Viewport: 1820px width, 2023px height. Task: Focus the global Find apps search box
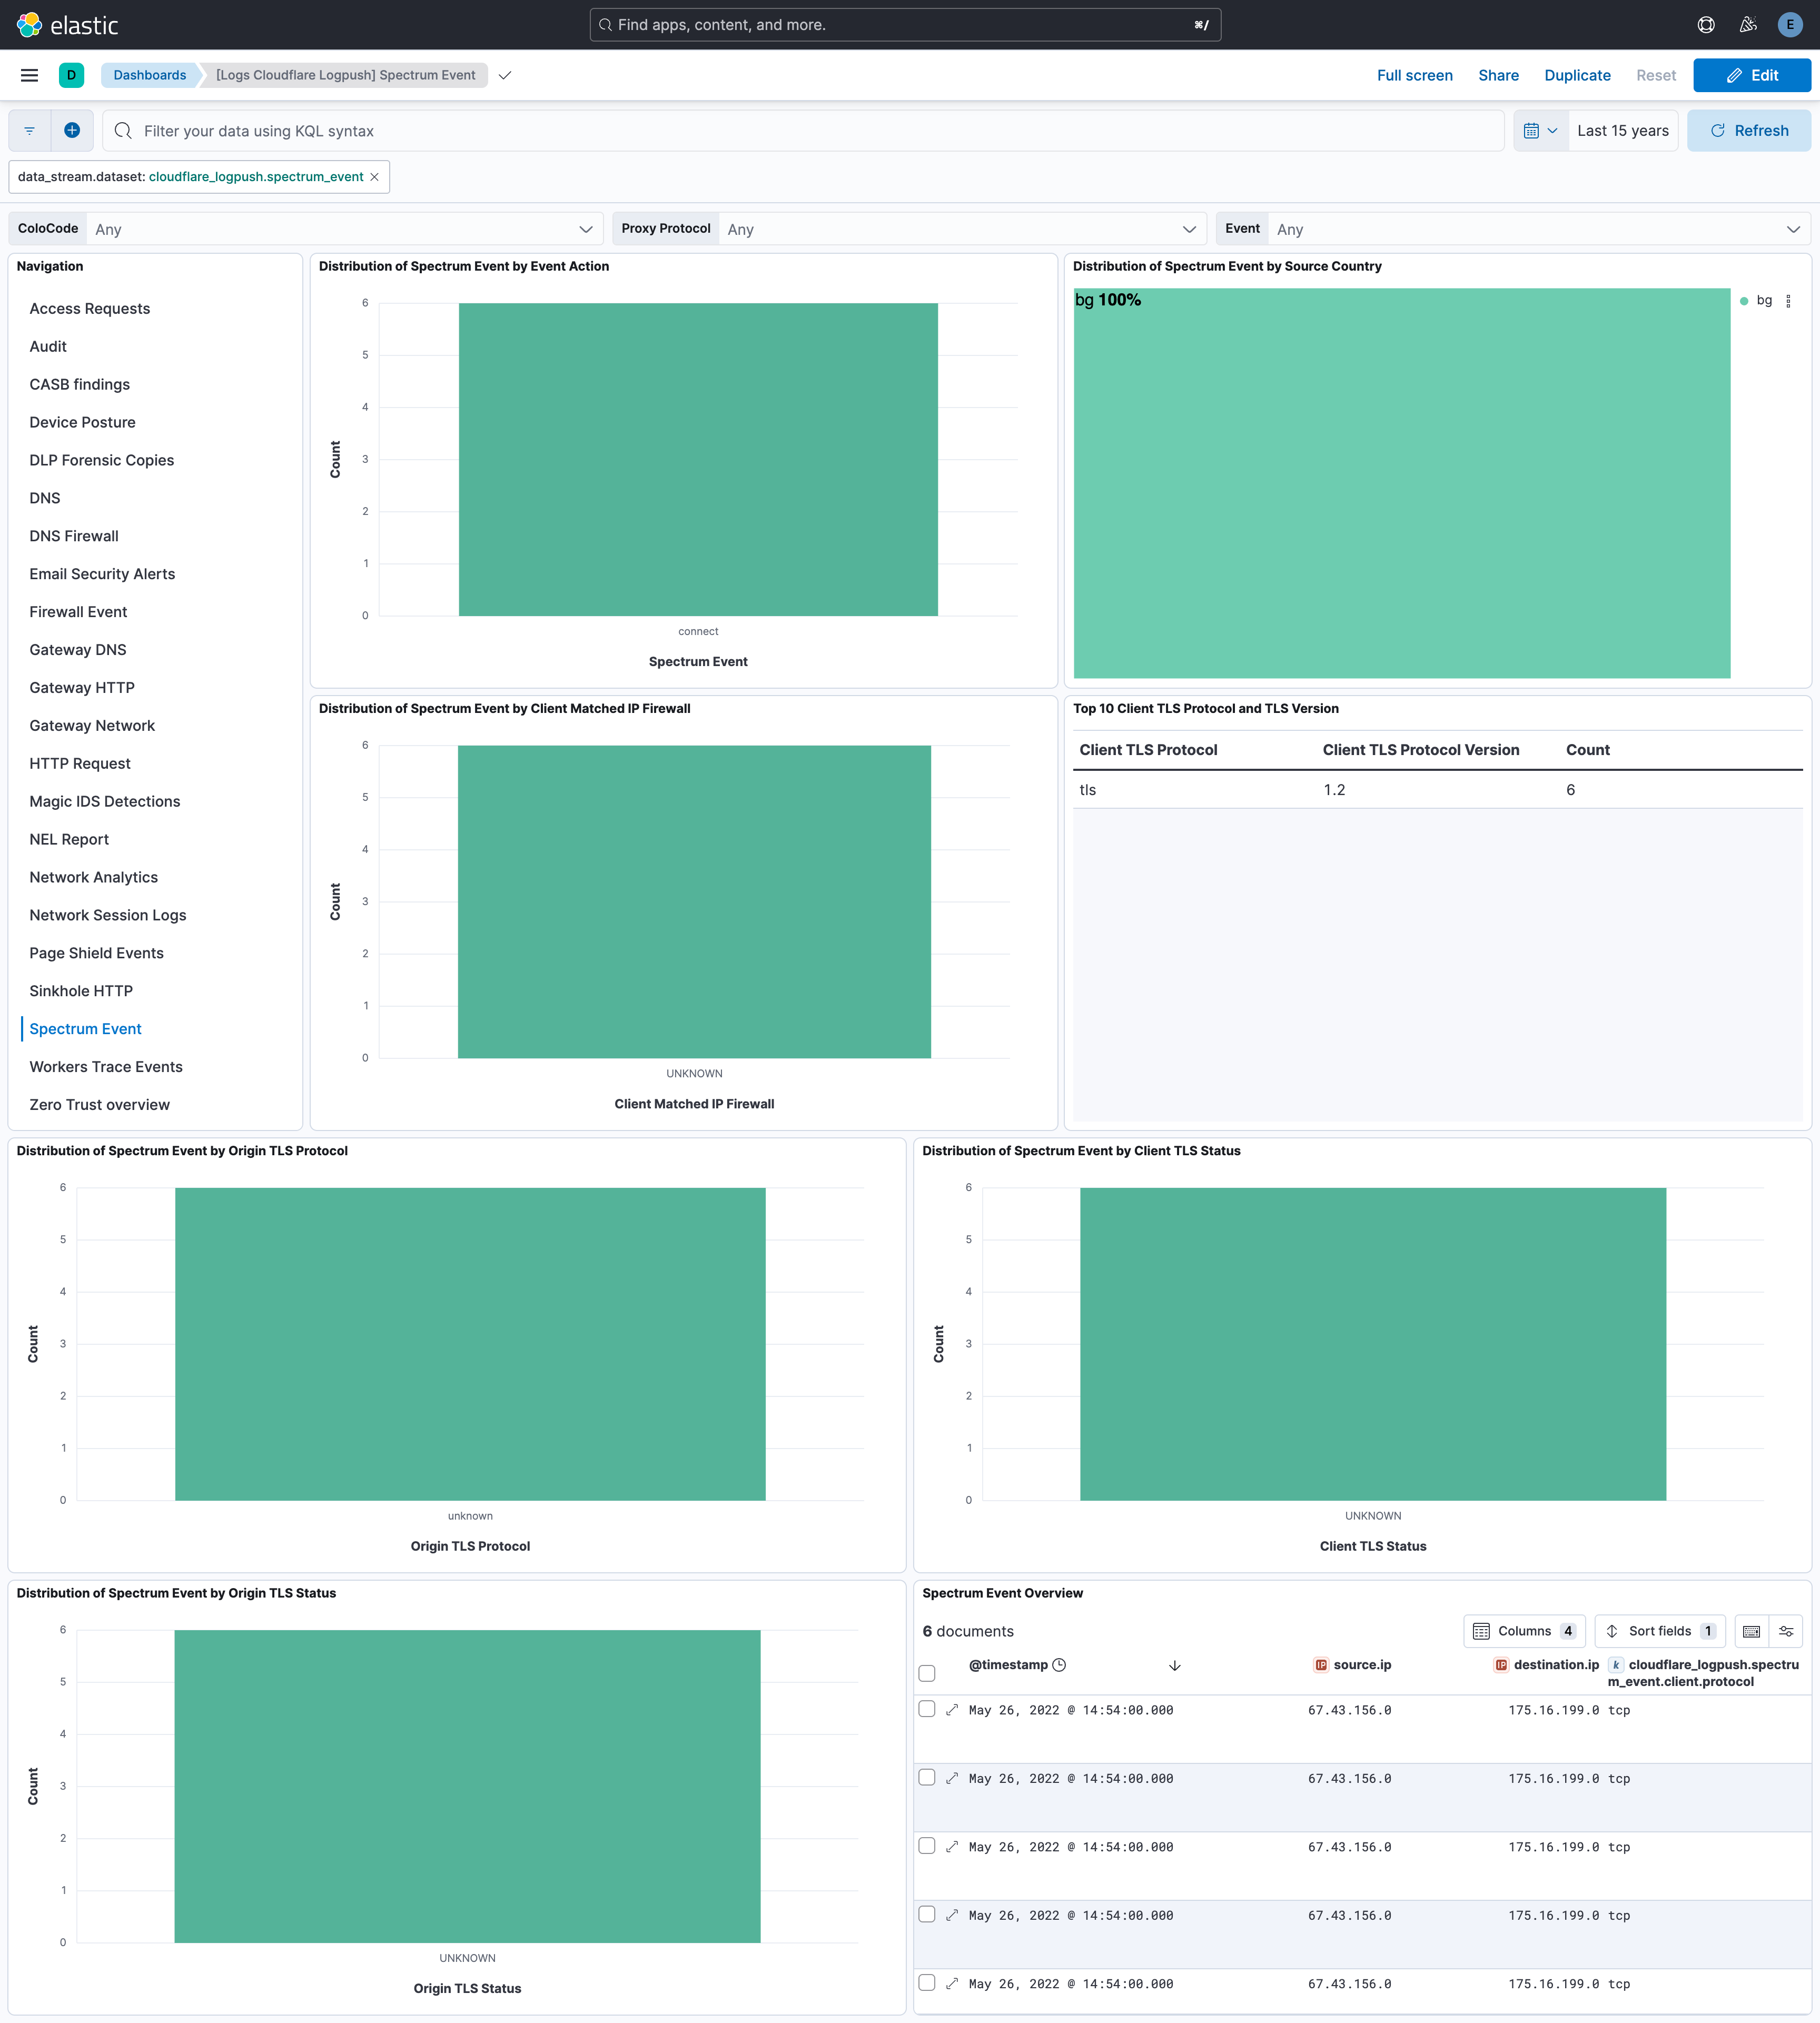coord(905,25)
